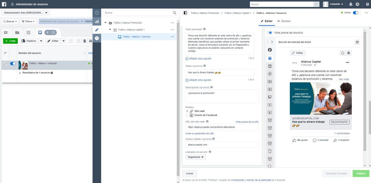Click the people icon in the ads toolbar
The width and height of the screenshot is (371, 183).
[x=90, y=41]
